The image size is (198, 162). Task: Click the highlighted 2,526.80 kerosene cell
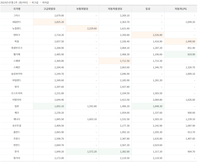coord(148,35)
